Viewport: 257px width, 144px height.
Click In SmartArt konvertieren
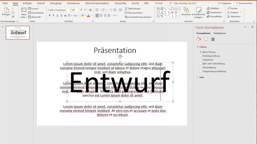tap(139, 17)
